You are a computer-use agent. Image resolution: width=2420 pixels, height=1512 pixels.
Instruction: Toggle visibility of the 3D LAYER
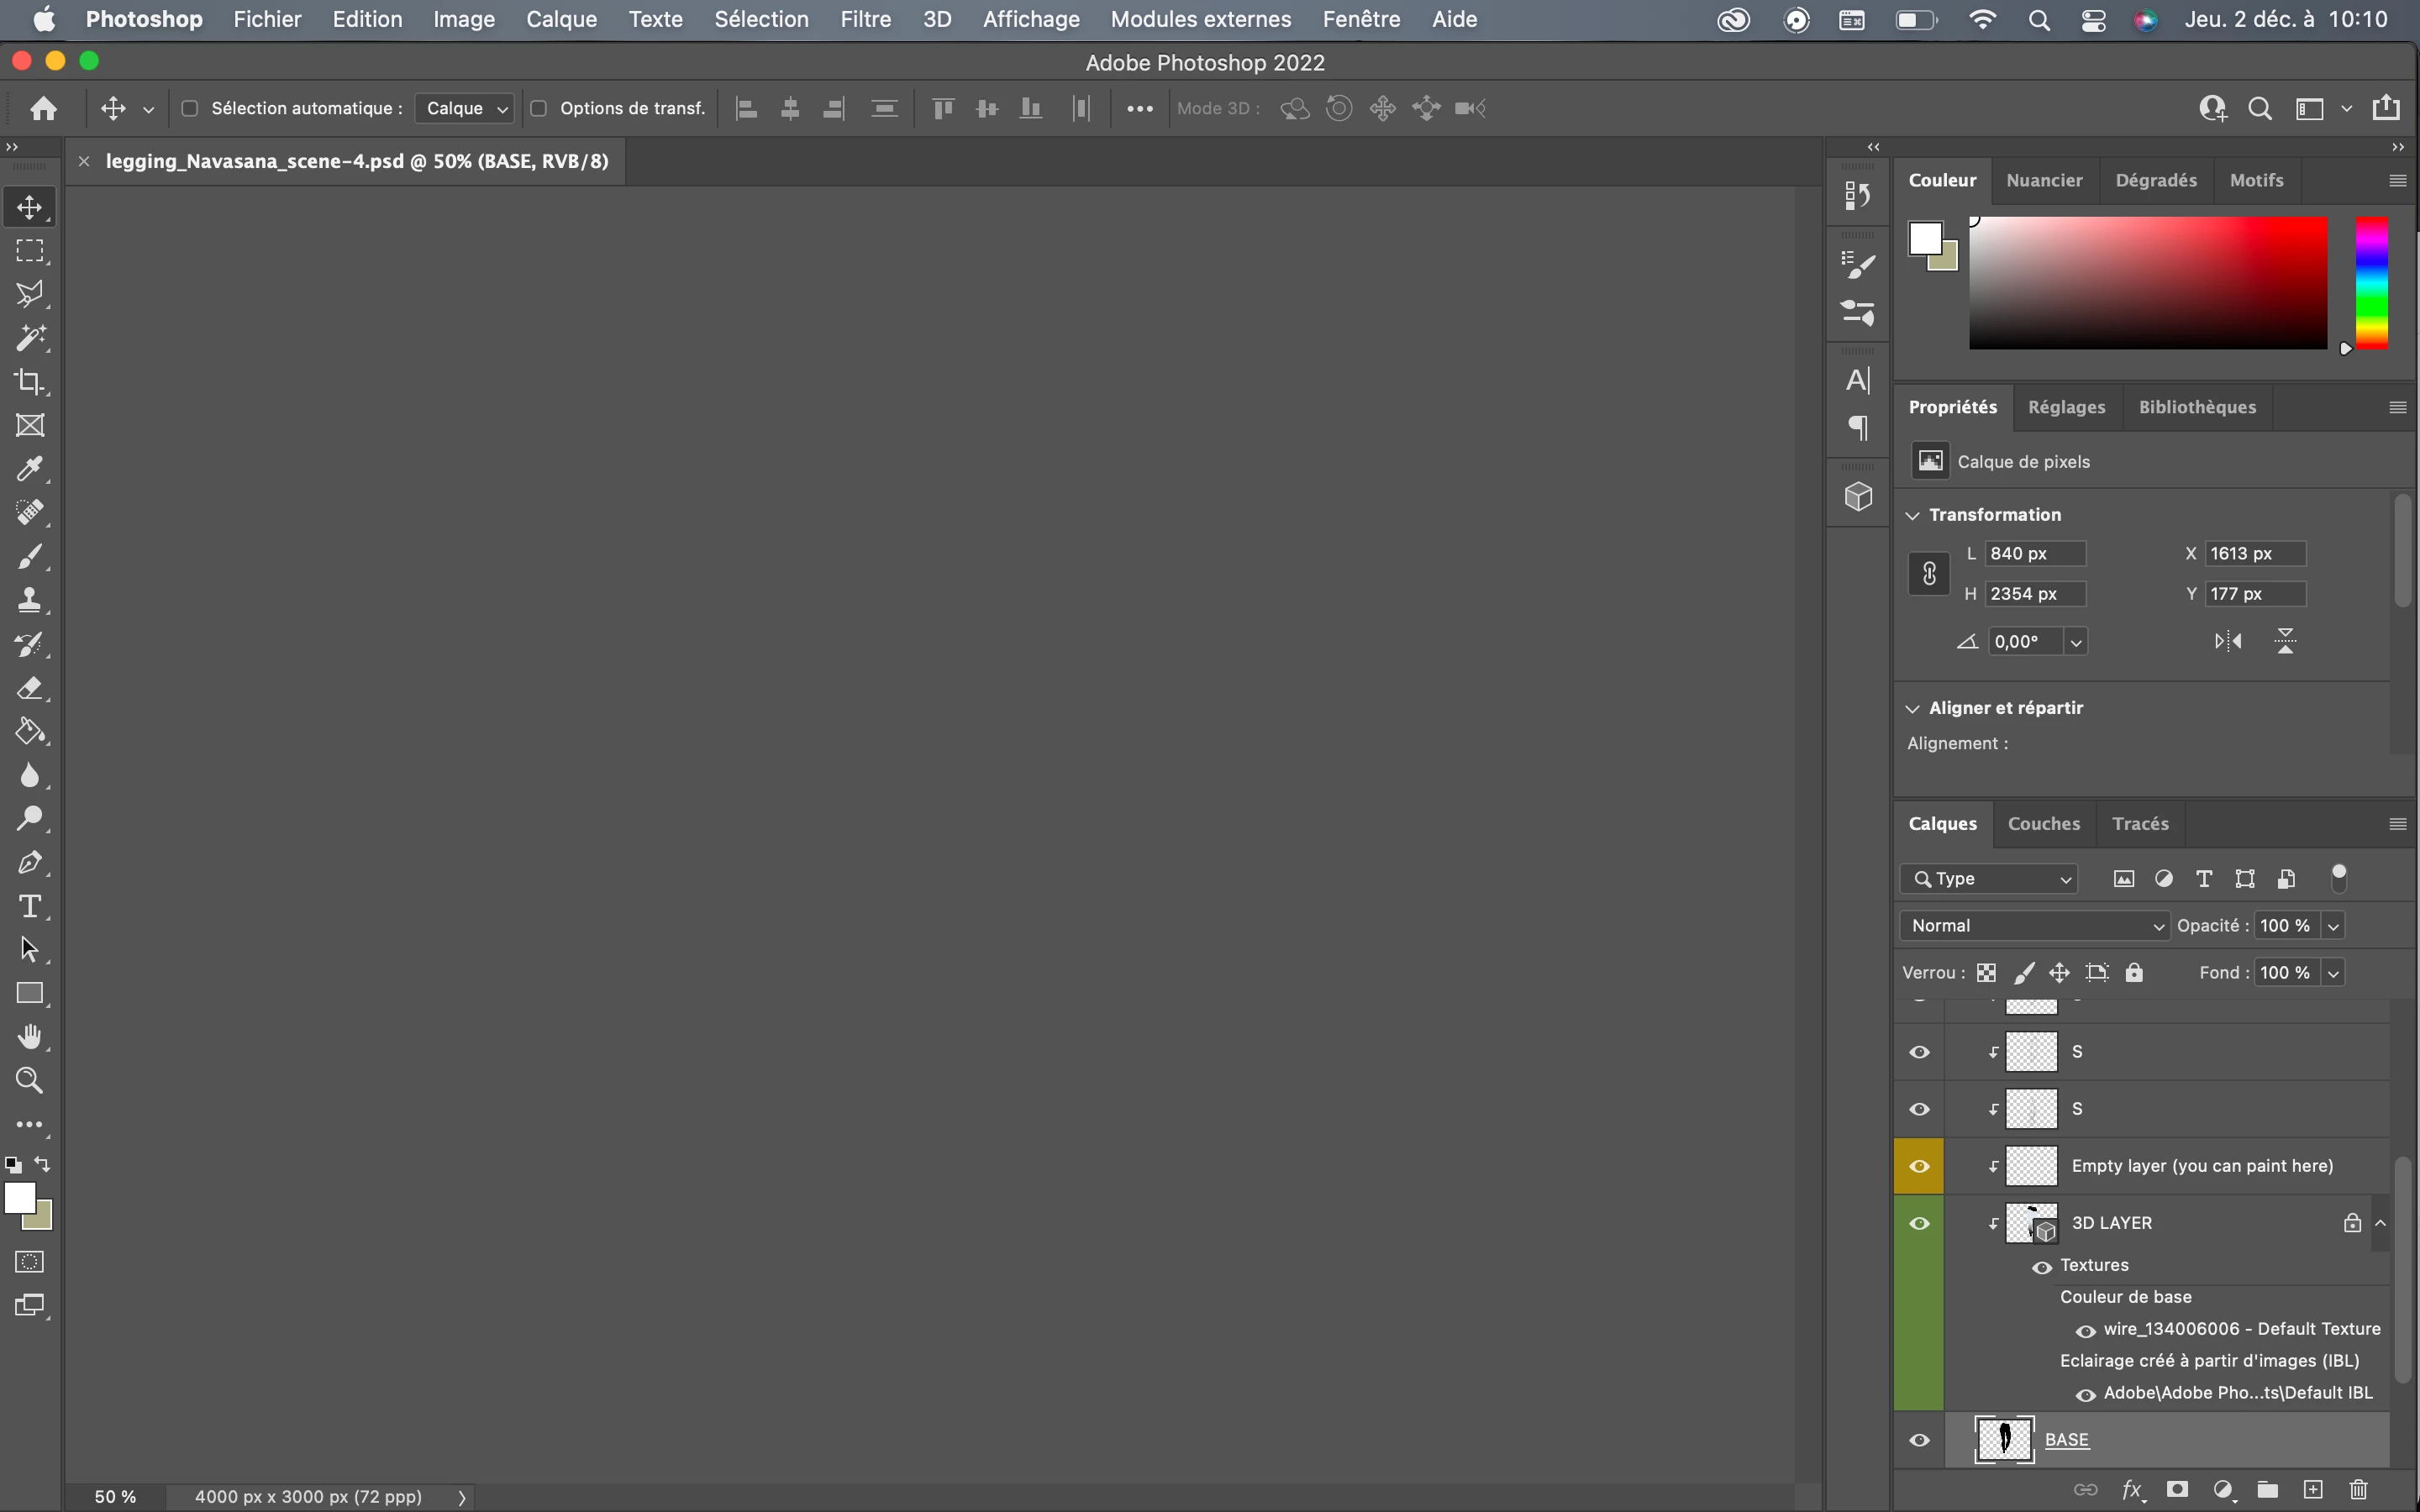pos(1919,1223)
